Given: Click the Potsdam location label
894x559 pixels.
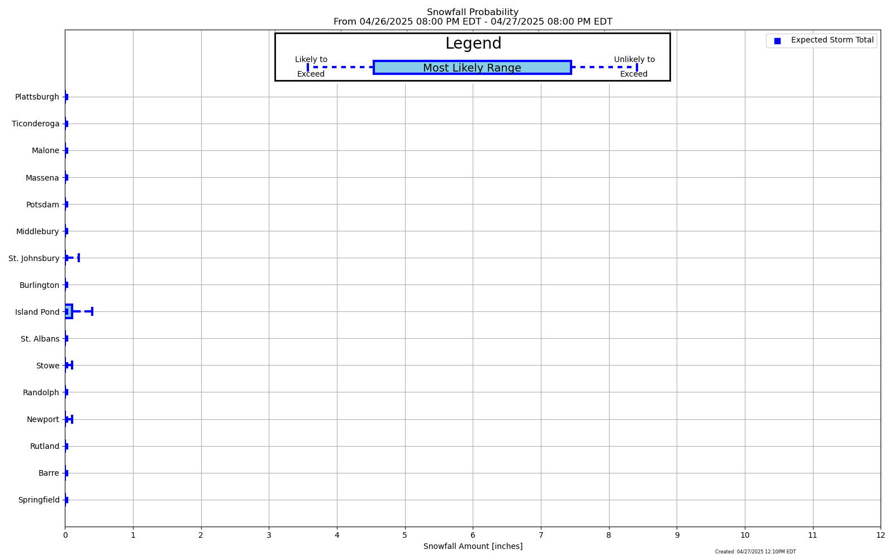Looking at the screenshot, I should point(42,205).
